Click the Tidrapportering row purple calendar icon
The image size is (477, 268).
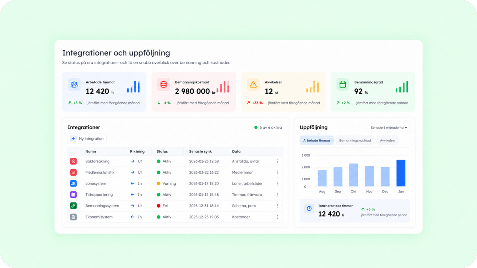73,195
